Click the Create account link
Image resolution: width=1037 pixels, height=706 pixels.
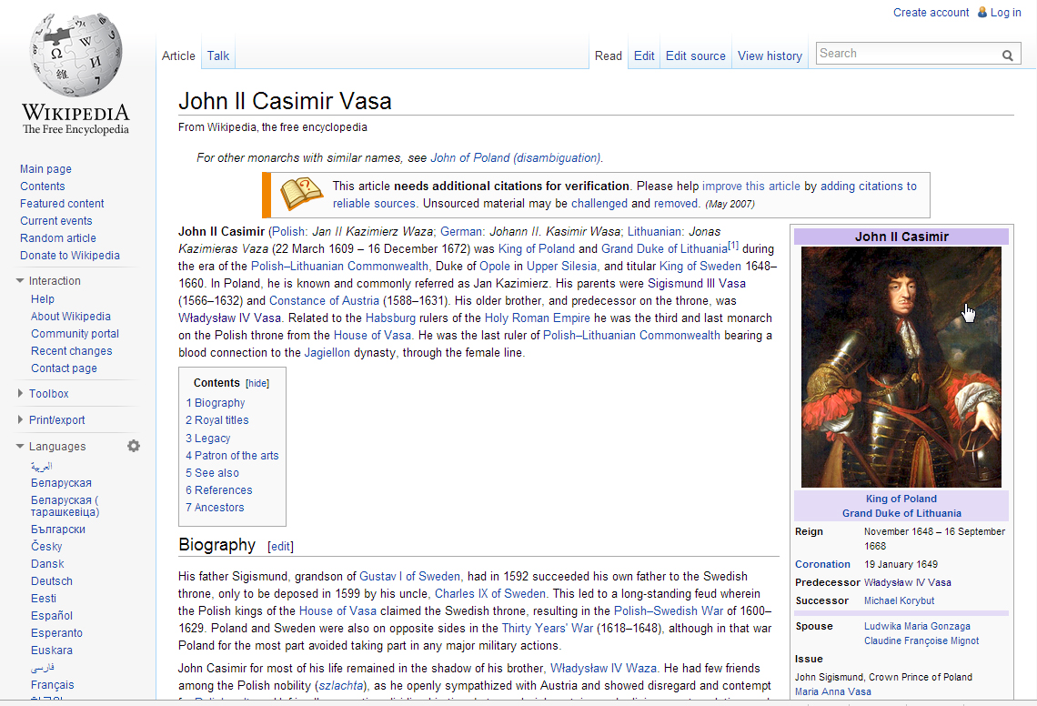931,13
